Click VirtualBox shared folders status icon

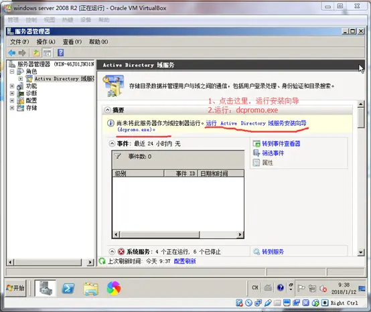277,303
